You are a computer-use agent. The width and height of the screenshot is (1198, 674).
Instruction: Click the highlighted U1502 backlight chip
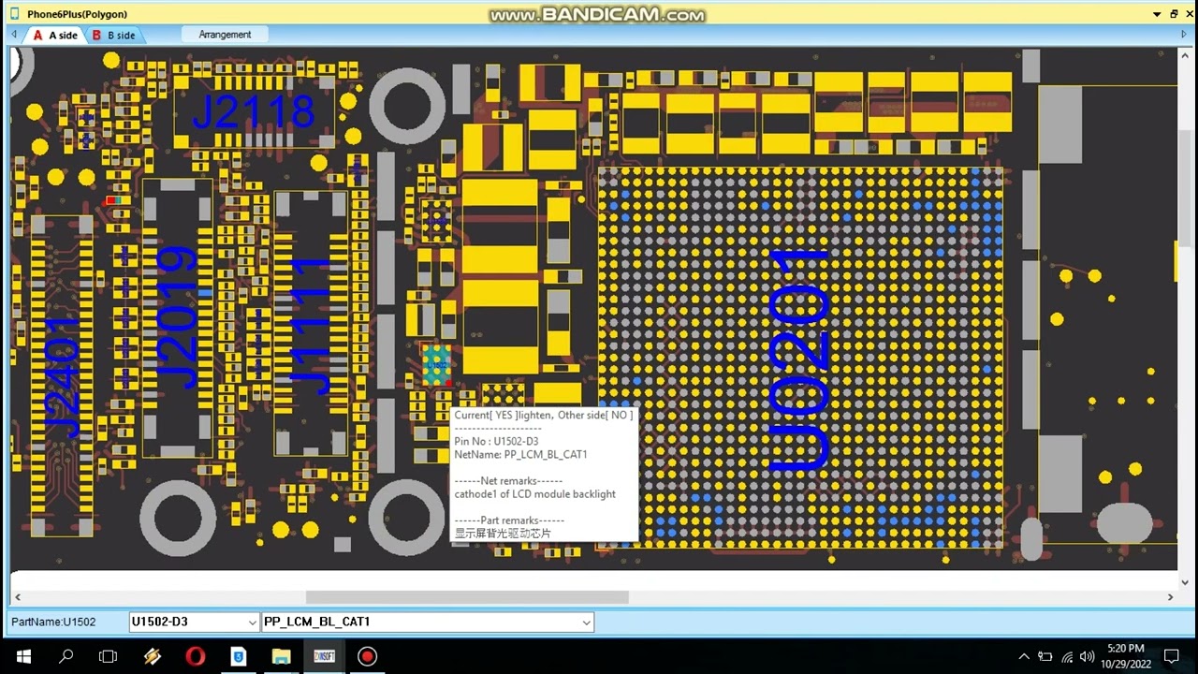pos(436,365)
